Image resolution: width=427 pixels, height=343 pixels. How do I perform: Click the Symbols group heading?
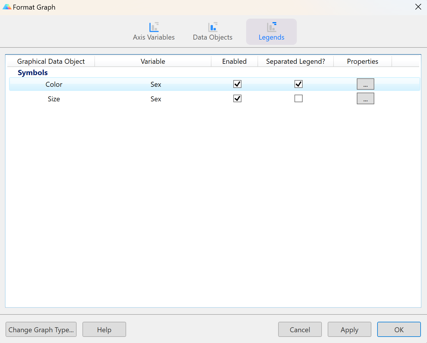click(x=33, y=73)
